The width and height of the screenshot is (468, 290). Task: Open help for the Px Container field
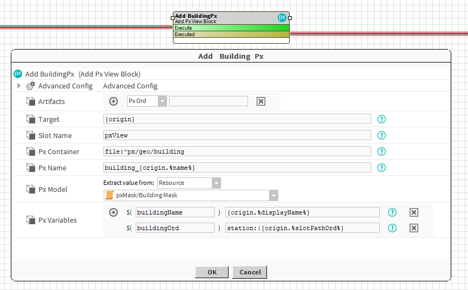[x=382, y=151]
